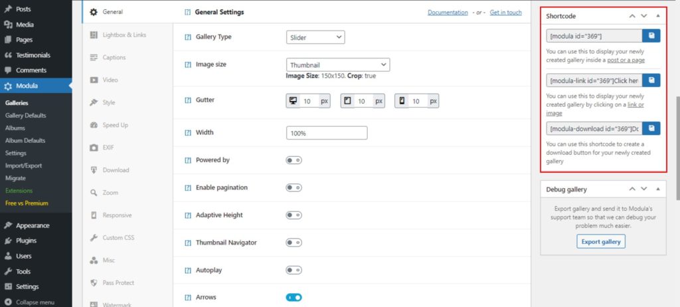Click the Export gallery button
The width and height of the screenshot is (680, 307).
600,242
